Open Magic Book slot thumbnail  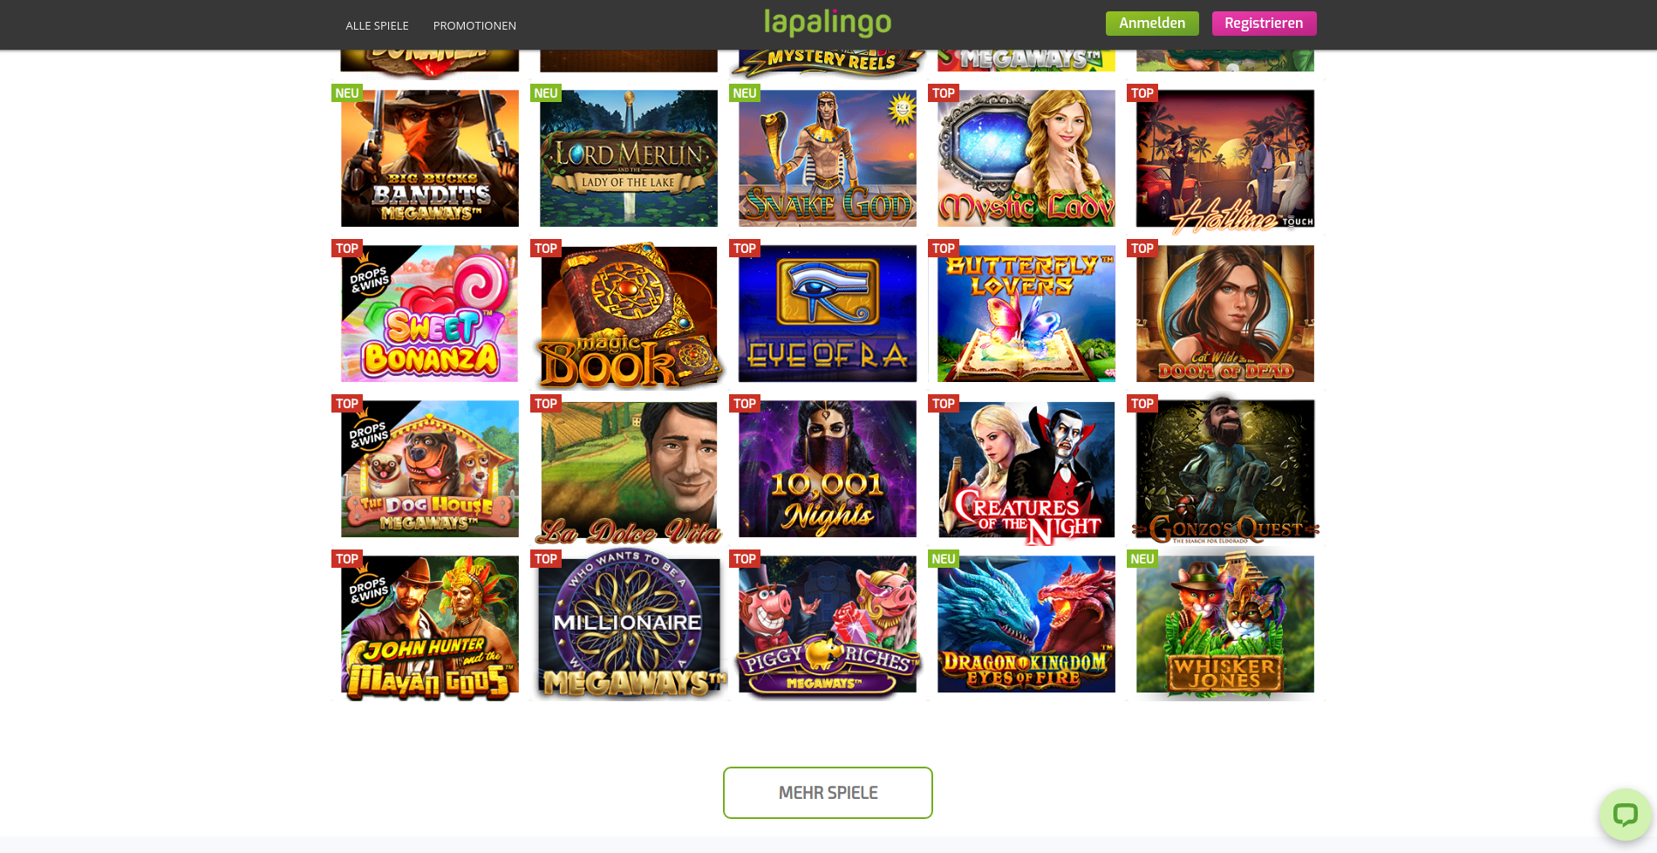pyautogui.click(x=629, y=313)
